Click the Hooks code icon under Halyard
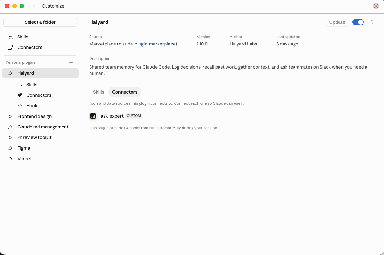 pyautogui.click(x=20, y=106)
